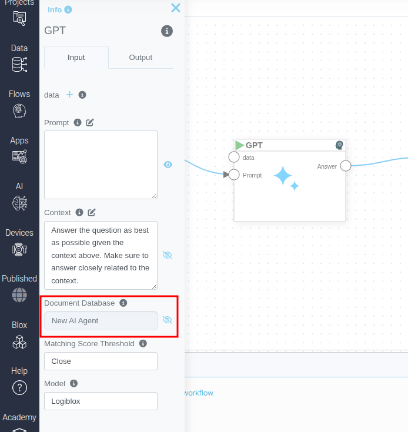Toggle visibility eye for Document Database
The height and width of the screenshot is (432, 408).
(x=168, y=320)
